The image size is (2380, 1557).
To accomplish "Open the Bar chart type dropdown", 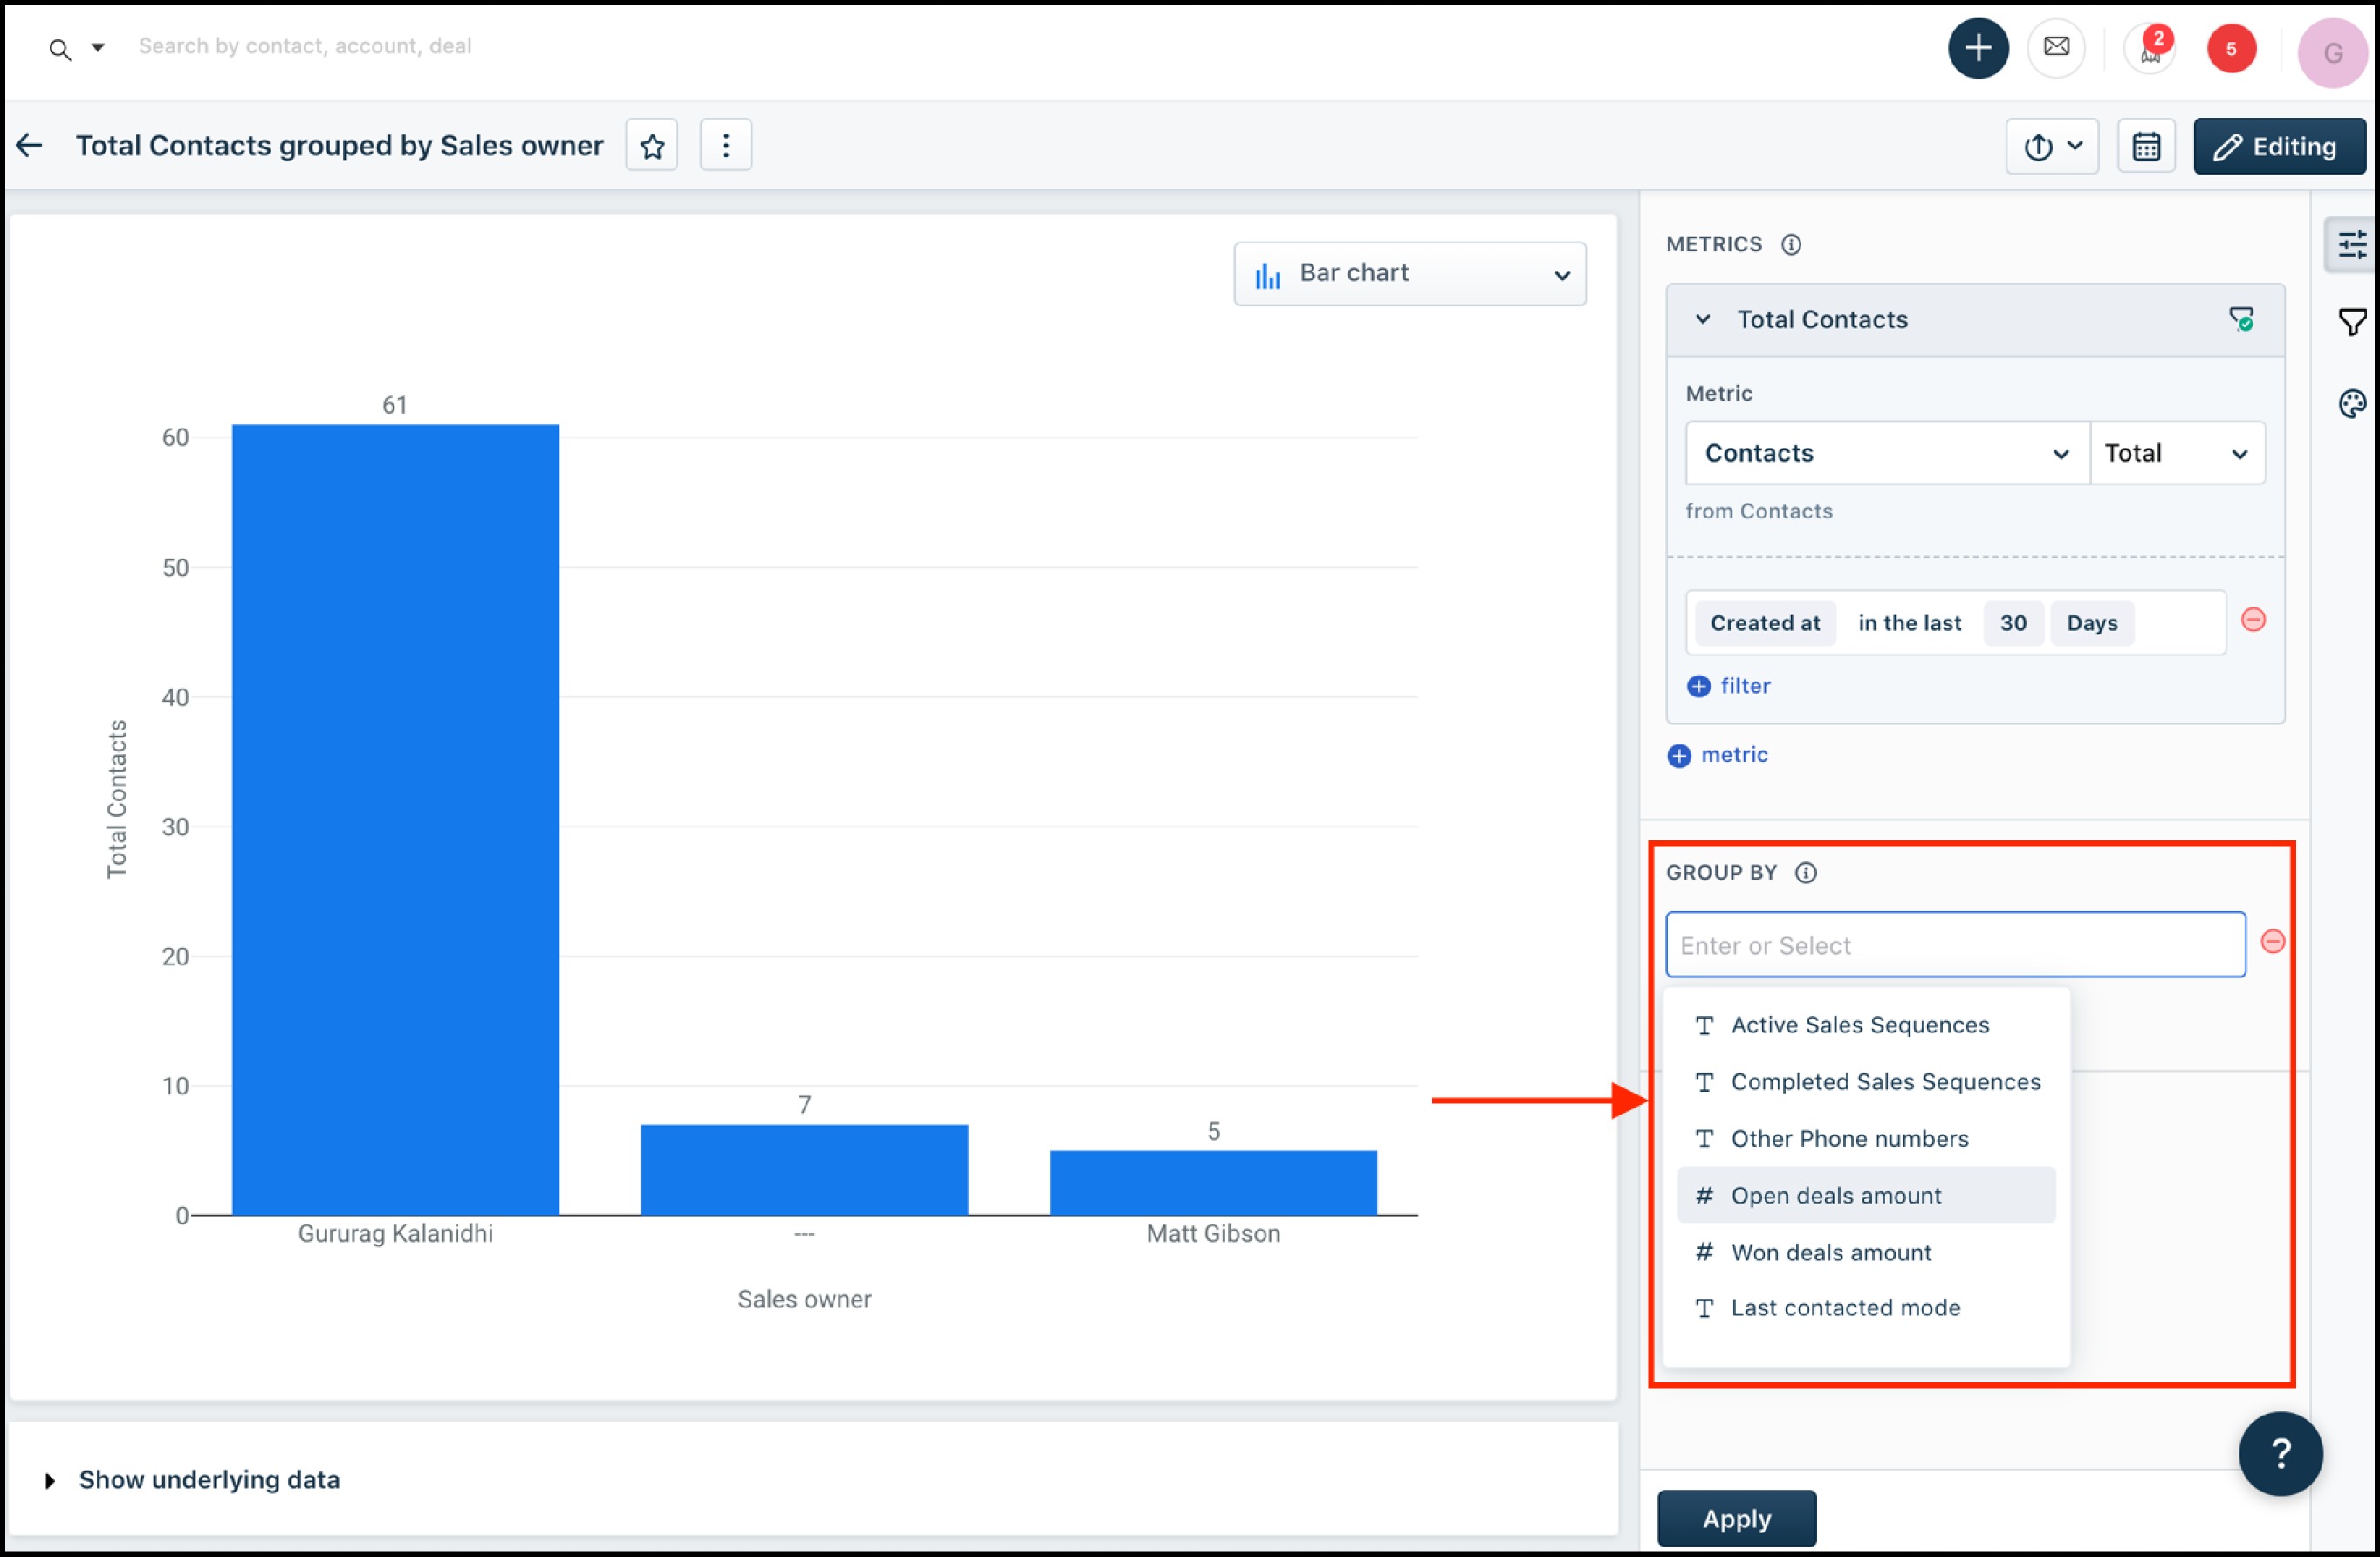I will coord(1409,274).
